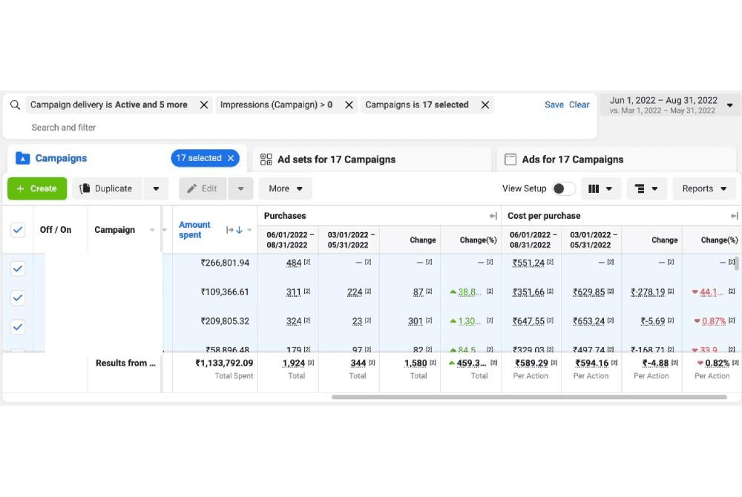742x497 pixels.
Task: Click the footnote icon beside 224
Action: pyautogui.click(x=368, y=291)
